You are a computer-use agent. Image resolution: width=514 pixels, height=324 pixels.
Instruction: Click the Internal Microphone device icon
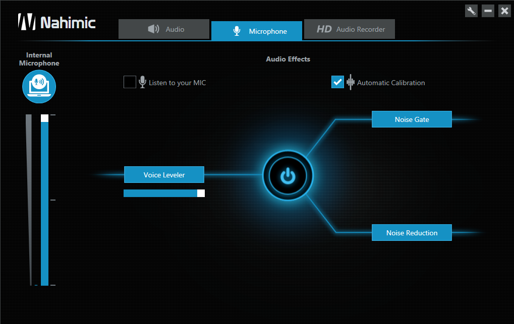[x=39, y=87]
